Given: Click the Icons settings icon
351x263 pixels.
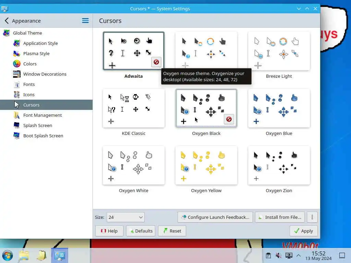Looking at the screenshot, I should 16,95.
